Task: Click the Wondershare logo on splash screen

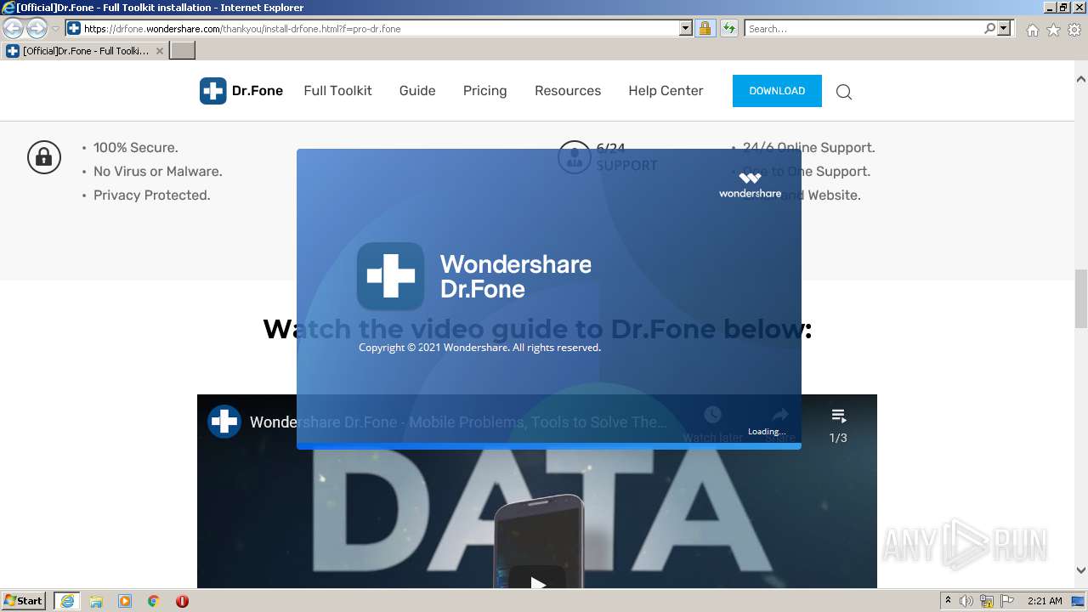Action: [x=750, y=184]
